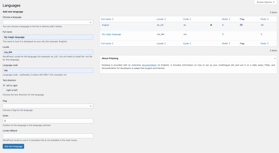Click the ma_MA locale cell in table
Image resolution: width=279 pixels, height=153 pixels.
click(160, 34)
